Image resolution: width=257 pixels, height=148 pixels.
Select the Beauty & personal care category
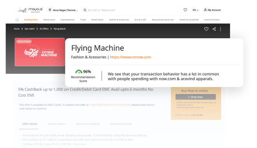163,20
